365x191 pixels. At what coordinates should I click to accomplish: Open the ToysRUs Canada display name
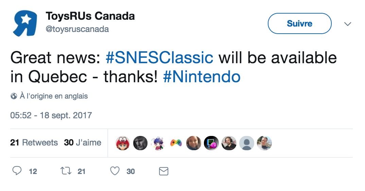90,16
